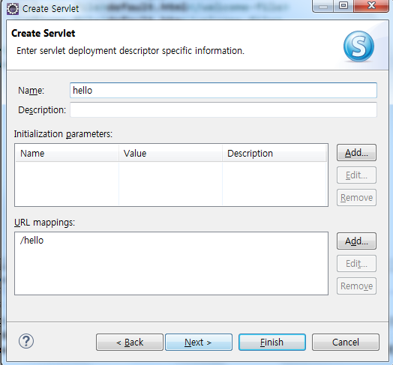Finish creating the servlet
Viewport: 393px width, 365px height.
pyautogui.click(x=272, y=343)
